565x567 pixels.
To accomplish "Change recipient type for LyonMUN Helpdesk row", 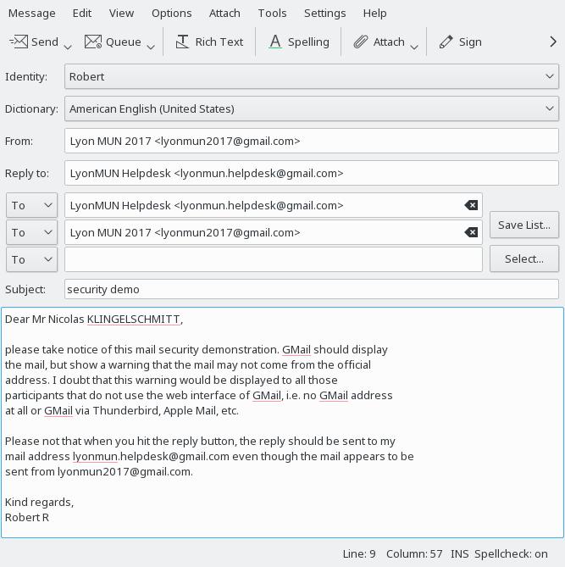I will pos(32,205).
